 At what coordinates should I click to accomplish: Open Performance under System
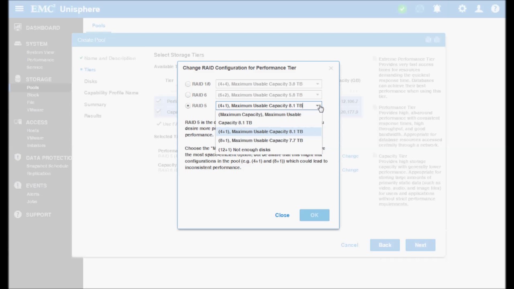pos(40,60)
